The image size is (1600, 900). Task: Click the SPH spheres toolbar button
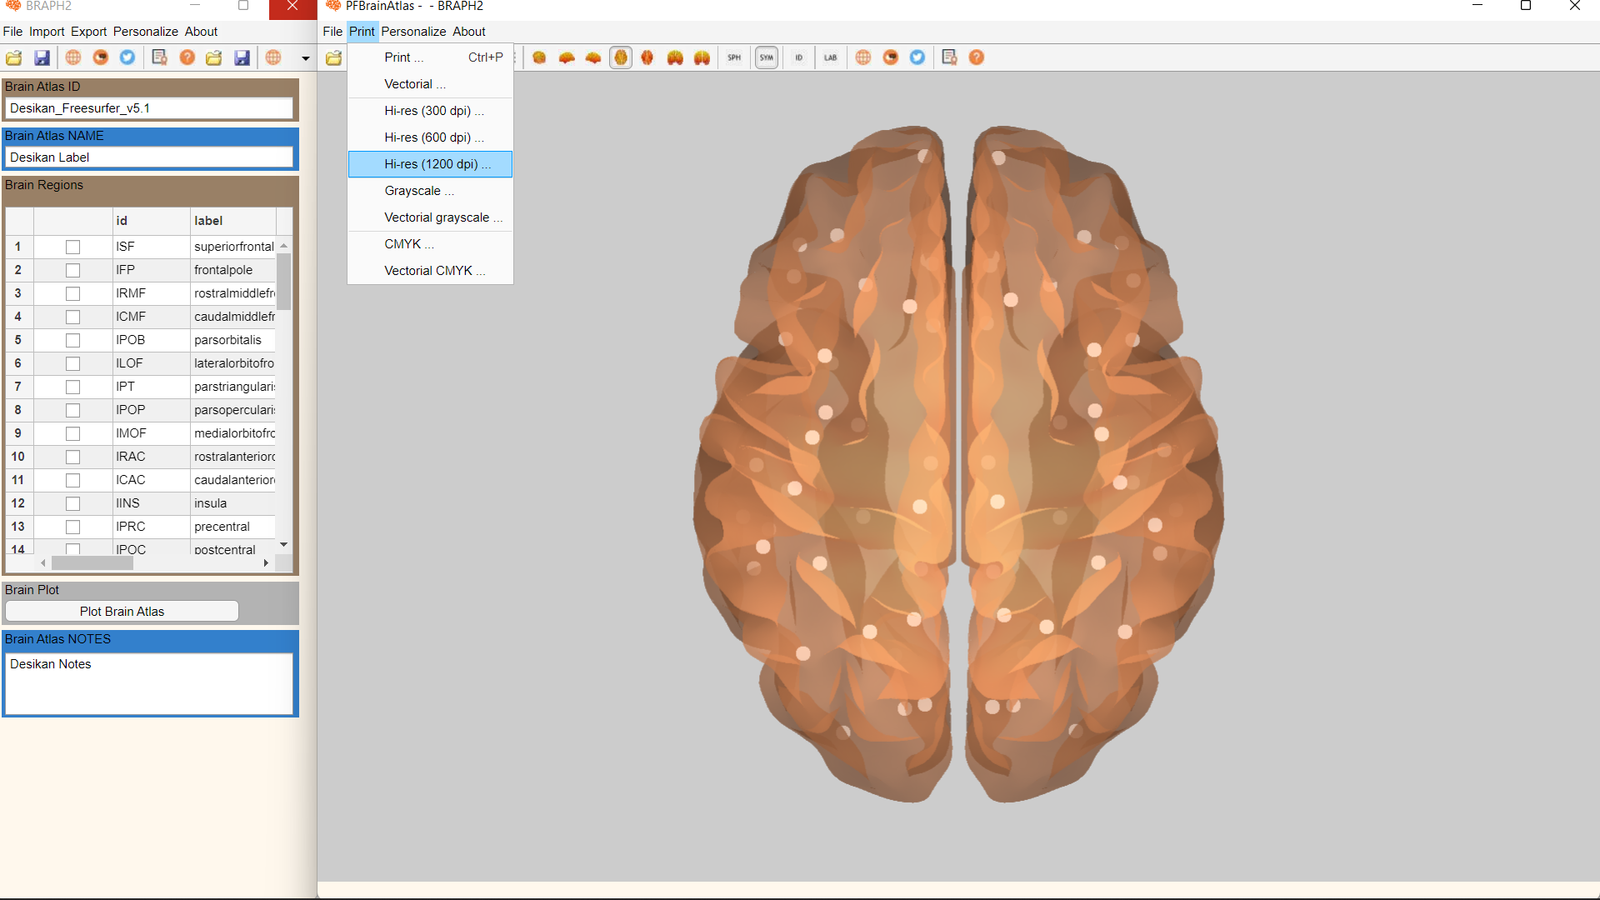pyautogui.click(x=734, y=57)
